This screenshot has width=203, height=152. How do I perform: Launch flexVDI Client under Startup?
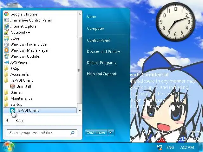[x=40, y=111]
